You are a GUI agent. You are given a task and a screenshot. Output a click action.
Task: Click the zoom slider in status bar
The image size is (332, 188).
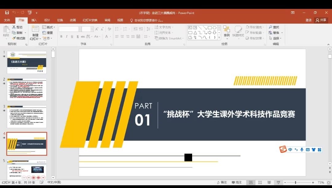pos(295,182)
